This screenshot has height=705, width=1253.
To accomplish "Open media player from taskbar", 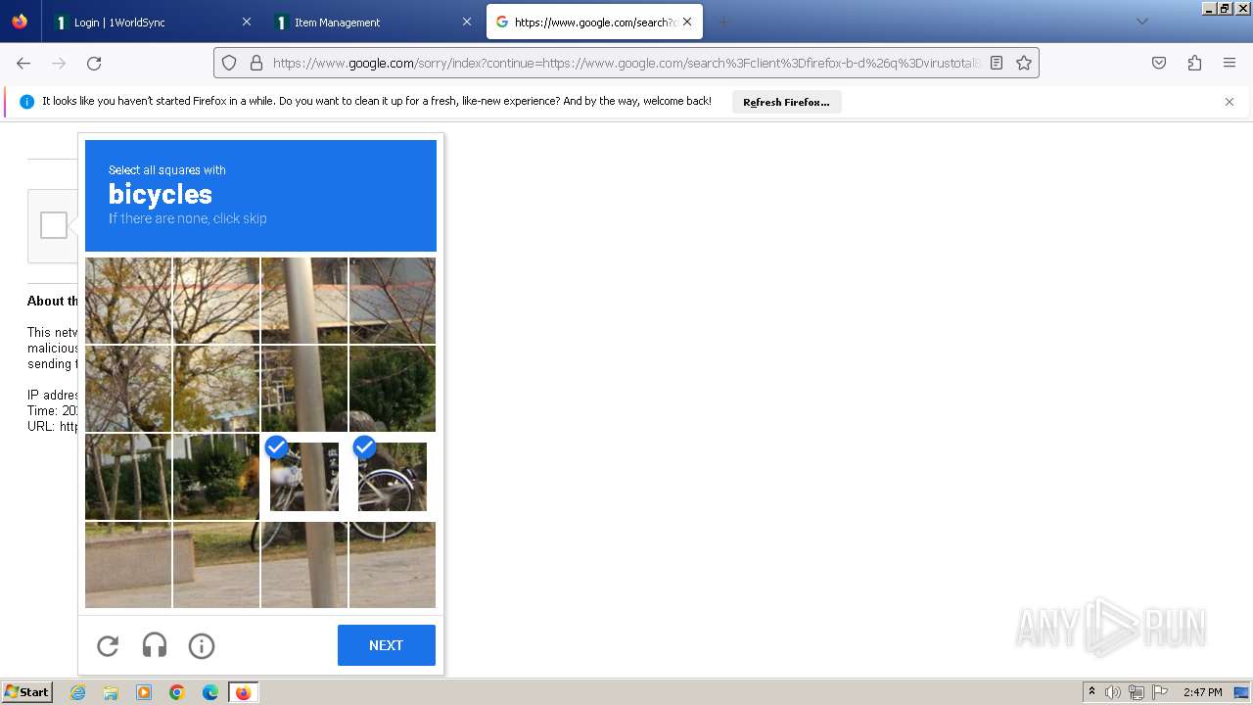I will [x=144, y=692].
